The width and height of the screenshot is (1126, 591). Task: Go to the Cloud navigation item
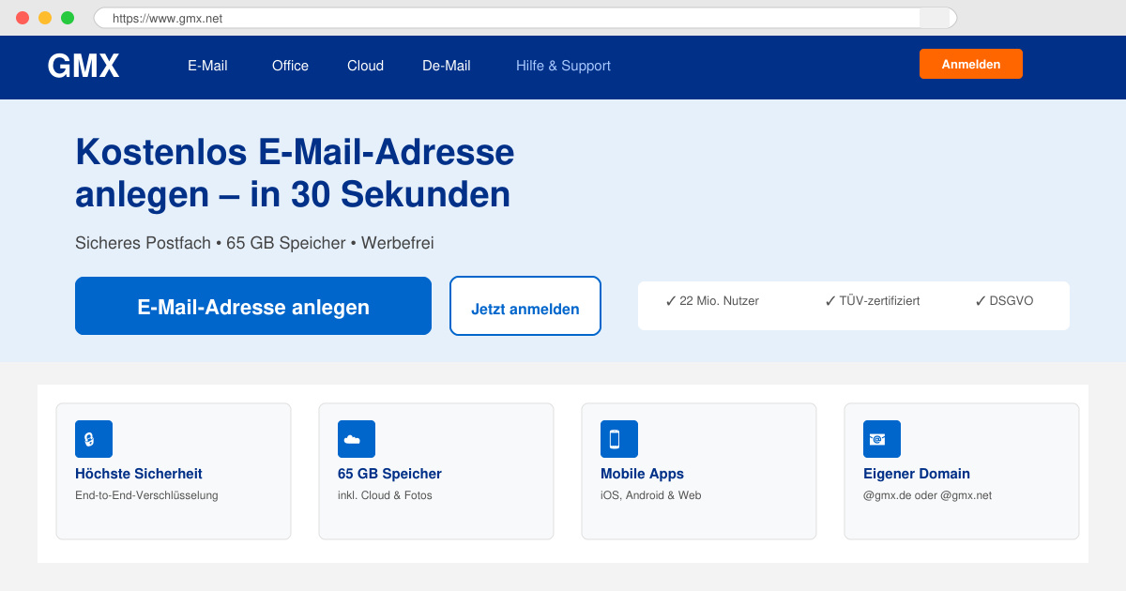point(365,66)
